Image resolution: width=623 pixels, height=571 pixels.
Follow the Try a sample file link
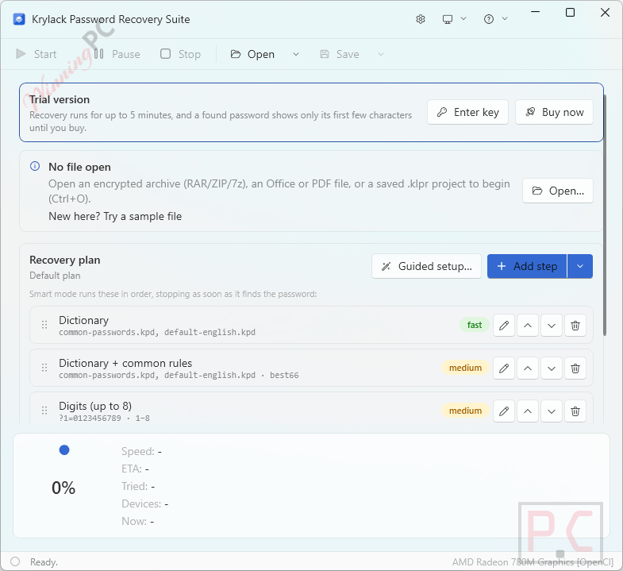[x=143, y=216]
